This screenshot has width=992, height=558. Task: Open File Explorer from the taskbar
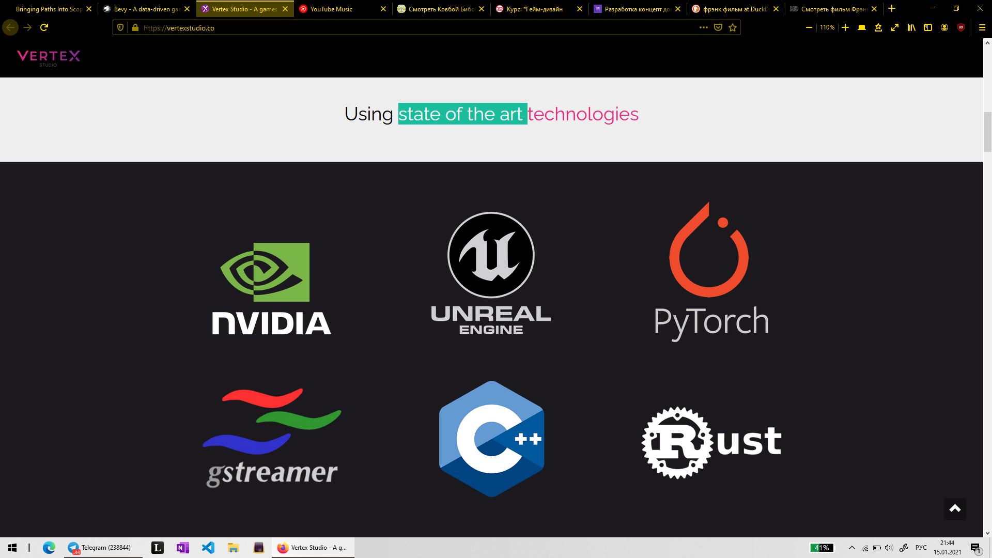234,548
